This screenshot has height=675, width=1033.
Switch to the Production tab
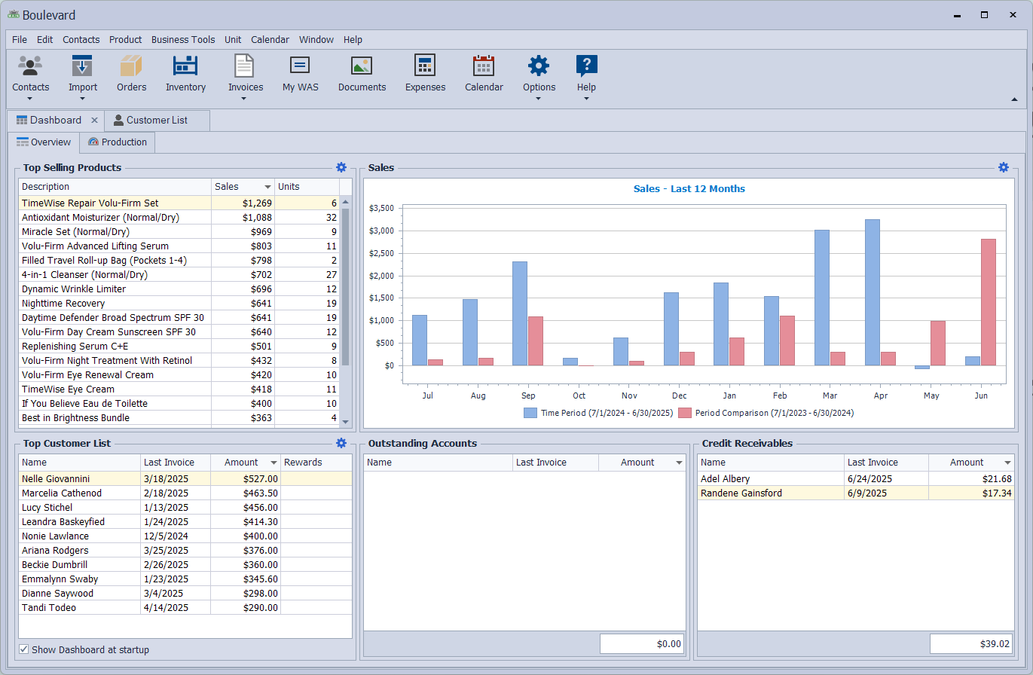pyautogui.click(x=117, y=142)
